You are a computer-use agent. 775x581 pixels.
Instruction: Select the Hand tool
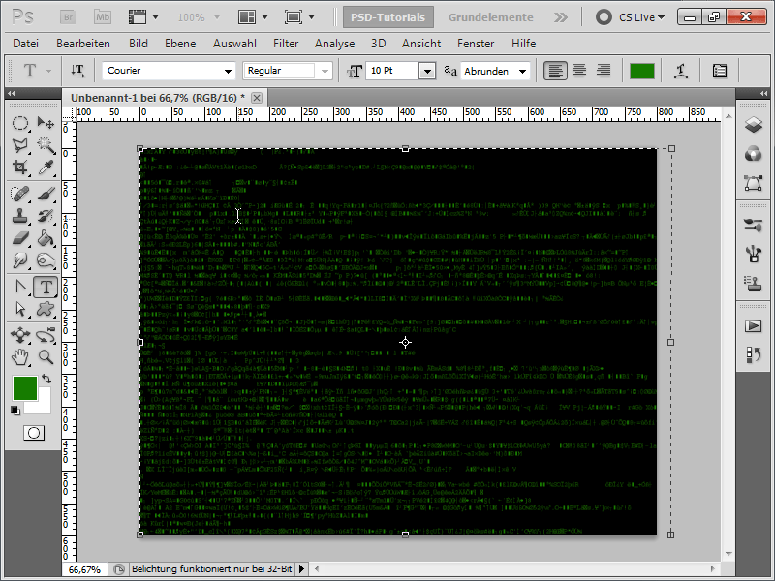(x=20, y=357)
